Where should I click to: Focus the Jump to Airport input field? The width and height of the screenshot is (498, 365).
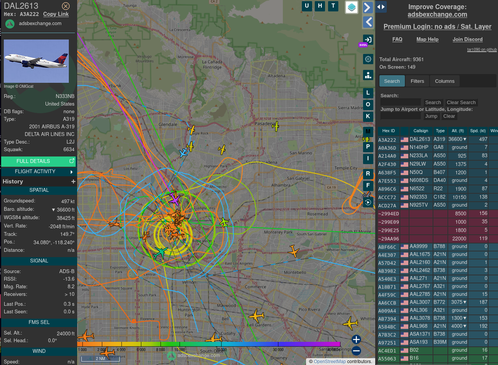click(x=401, y=116)
